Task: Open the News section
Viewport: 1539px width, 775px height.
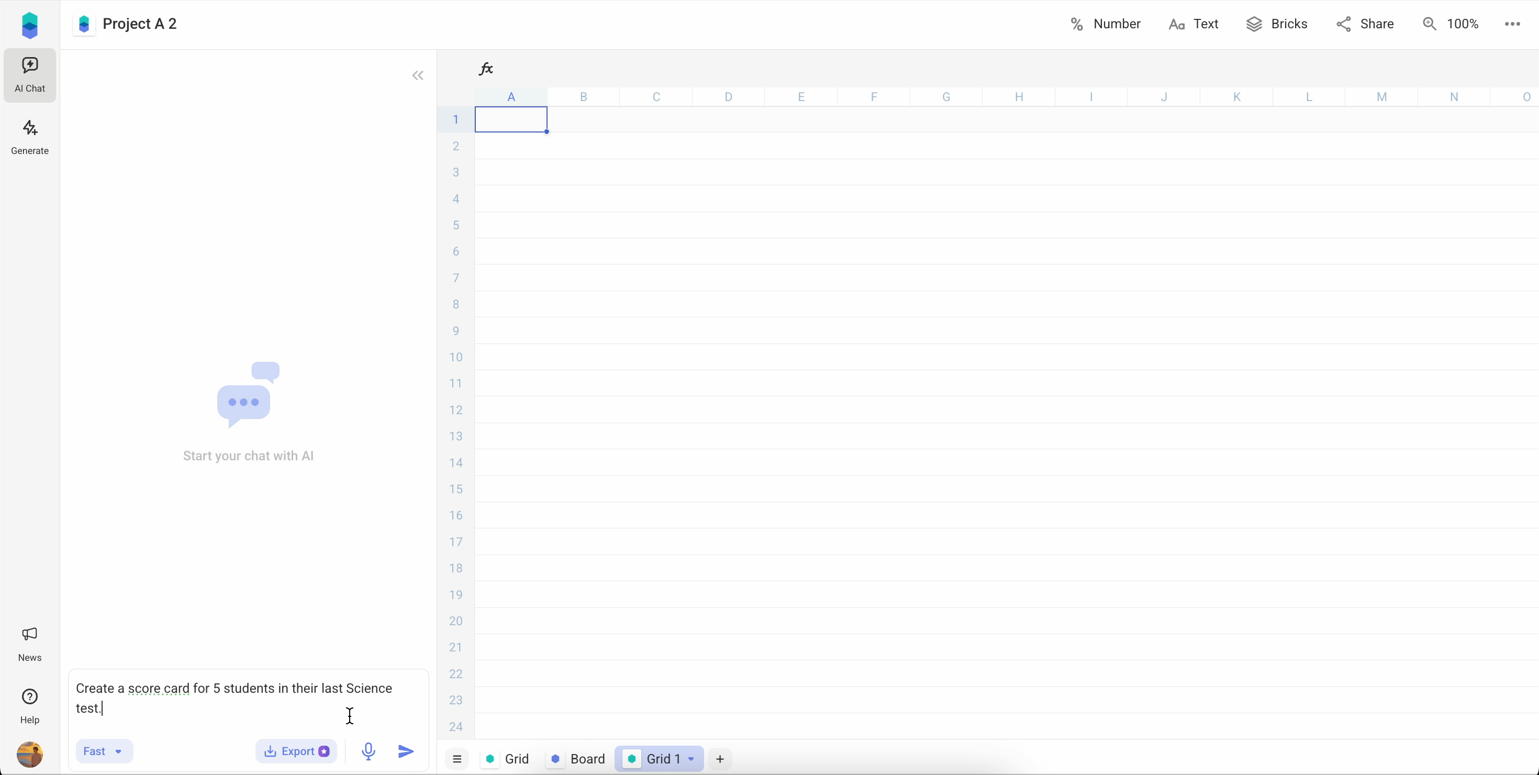Action: 29,644
